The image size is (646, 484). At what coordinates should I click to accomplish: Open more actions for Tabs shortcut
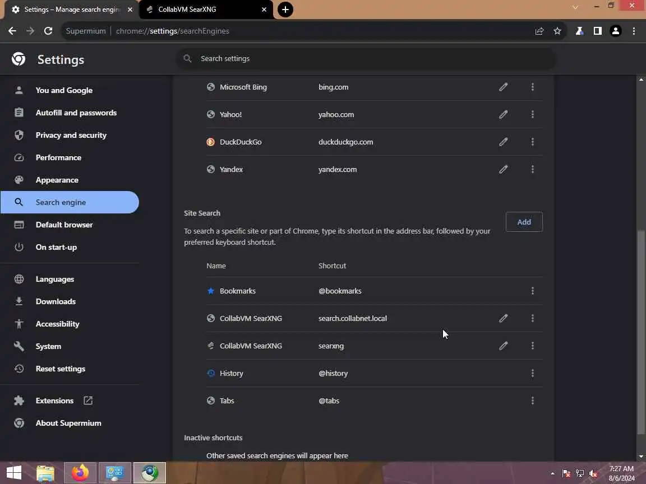[532, 401]
